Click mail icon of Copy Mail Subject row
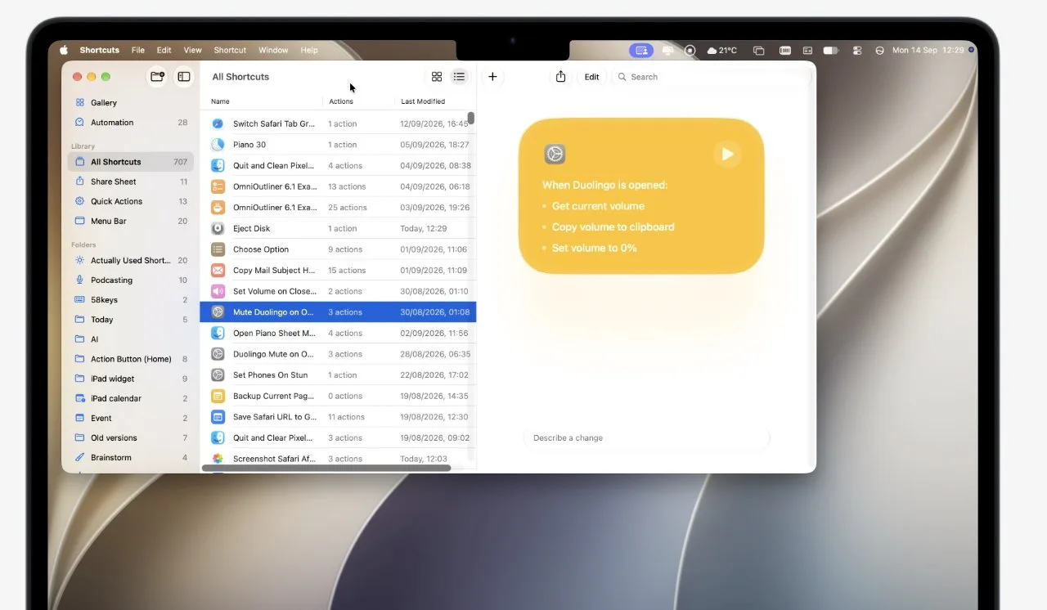1047x610 pixels. tap(218, 271)
